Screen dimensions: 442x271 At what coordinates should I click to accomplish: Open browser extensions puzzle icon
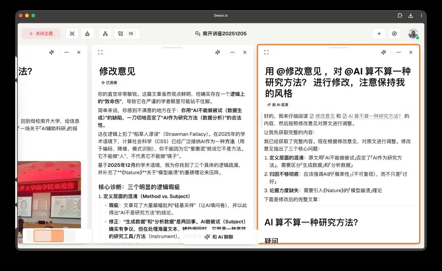click(x=400, y=16)
